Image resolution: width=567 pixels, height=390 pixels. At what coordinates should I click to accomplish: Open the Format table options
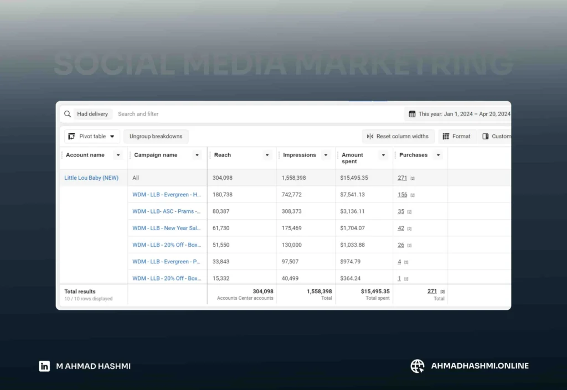point(456,136)
